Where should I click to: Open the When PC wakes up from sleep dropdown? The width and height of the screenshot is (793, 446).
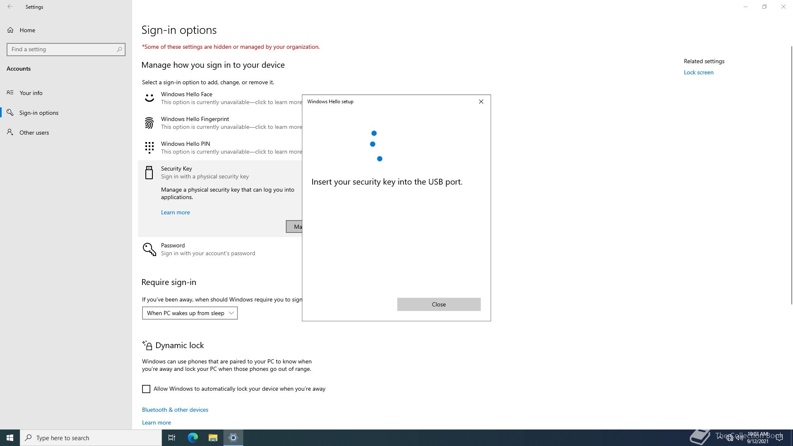(x=190, y=313)
